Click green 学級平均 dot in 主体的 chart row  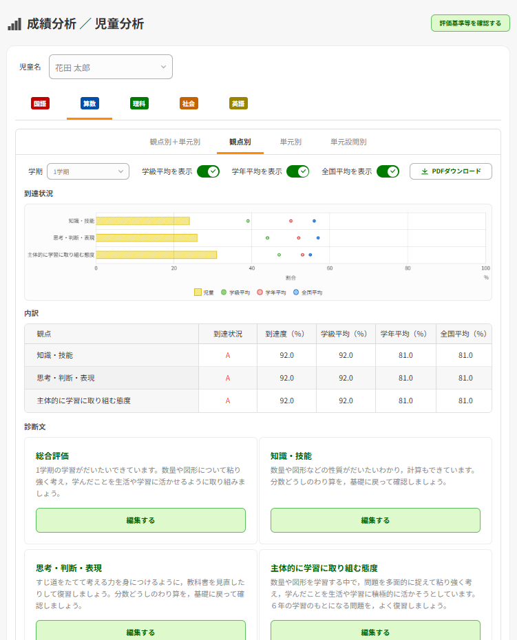[x=279, y=255]
